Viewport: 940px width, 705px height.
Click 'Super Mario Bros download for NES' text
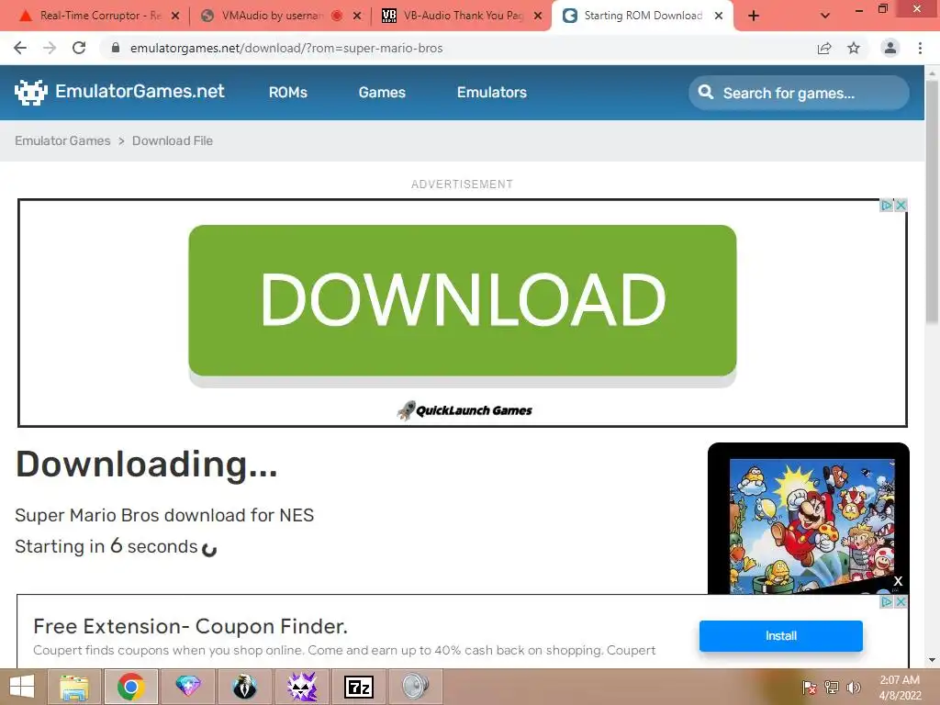point(164,515)
